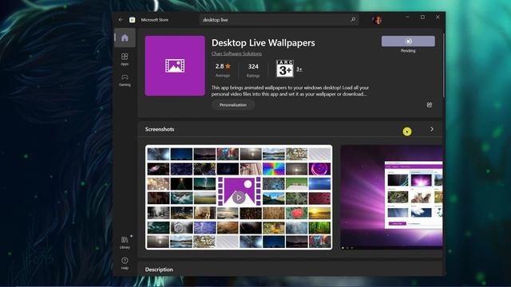Open Chan Software Solutions publisher link
This screenshot has width=511, height=287.
tap(236, 53)
